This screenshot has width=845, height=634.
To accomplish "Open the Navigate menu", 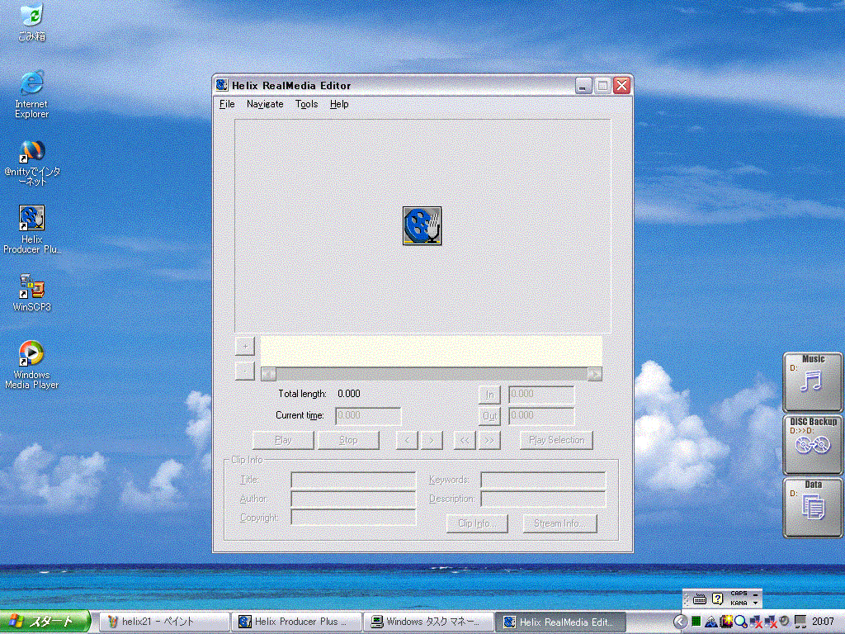I will pos(265,104).
